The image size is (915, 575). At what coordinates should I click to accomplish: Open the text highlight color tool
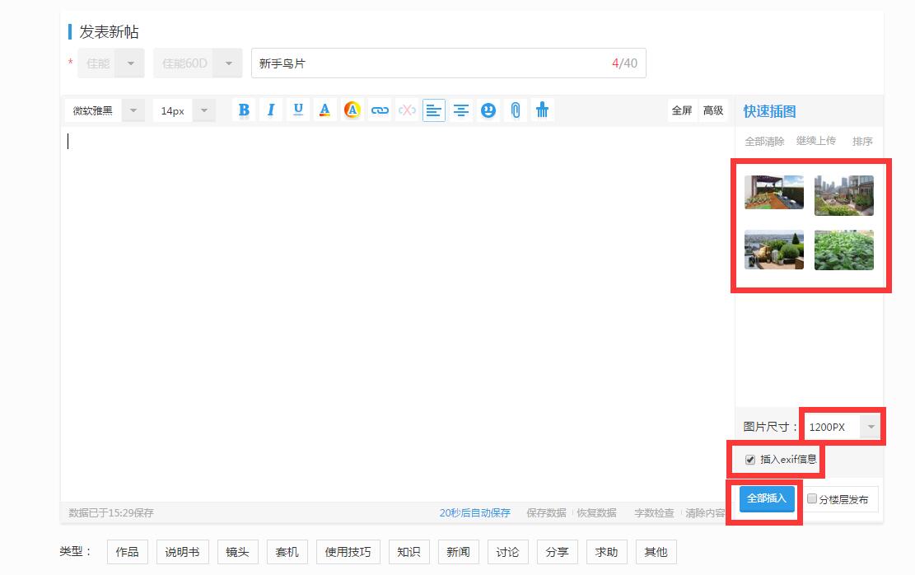(x=352, y=110)
